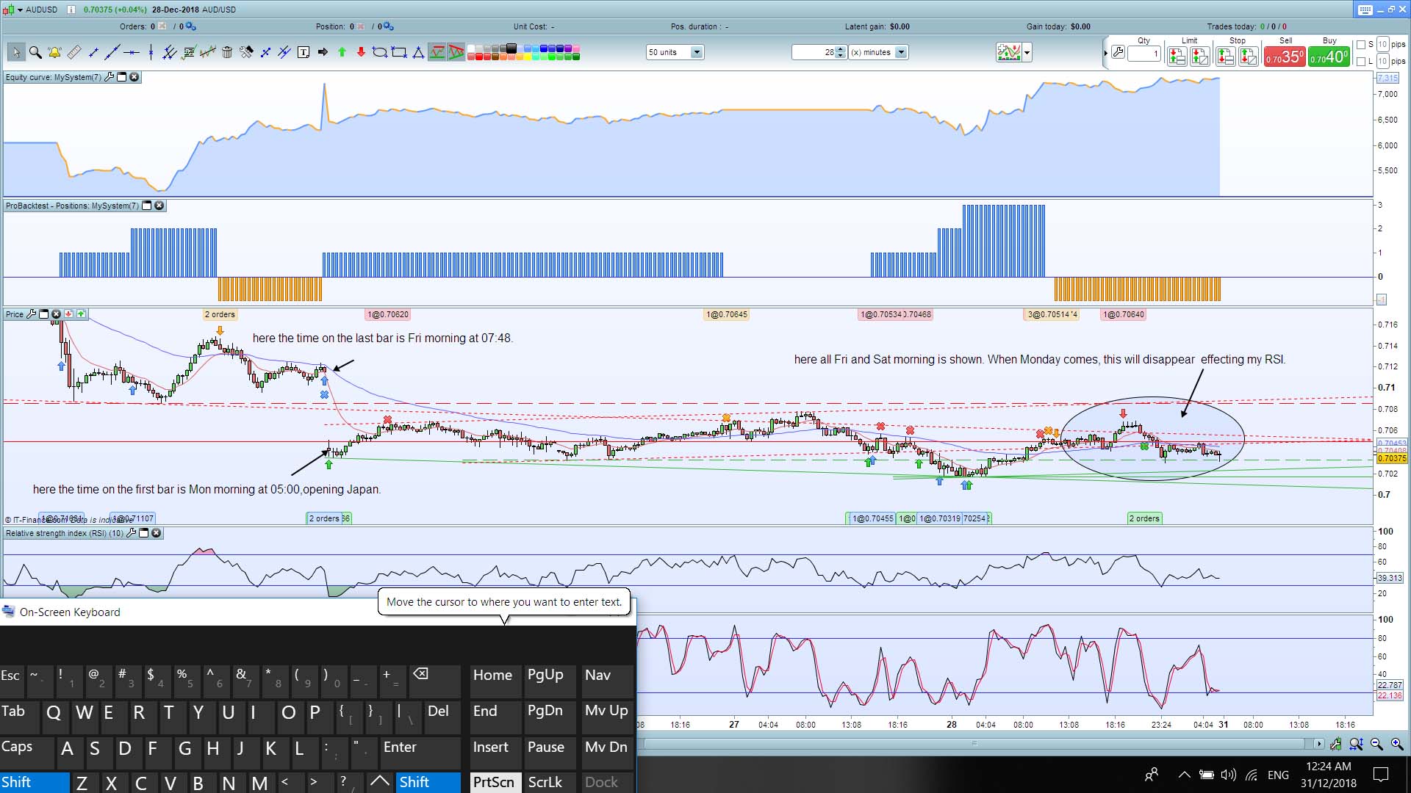Select the ruler measurement tool

[x=73, y=52]
